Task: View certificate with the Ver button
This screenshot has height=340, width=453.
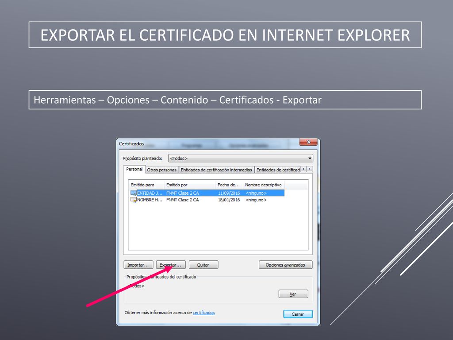Action: [293, 294]
